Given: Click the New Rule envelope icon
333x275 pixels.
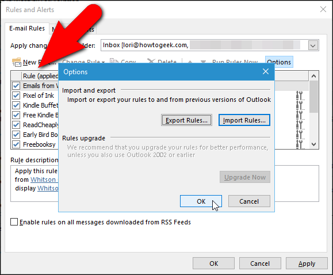Looking at the screenshot, I should pyautogui.click(x=17, y=62).
